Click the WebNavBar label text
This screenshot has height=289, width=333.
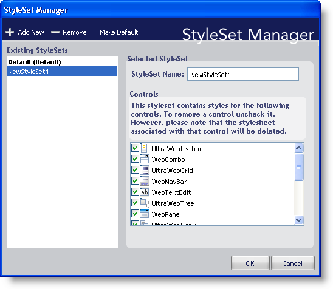coord(169,182)
